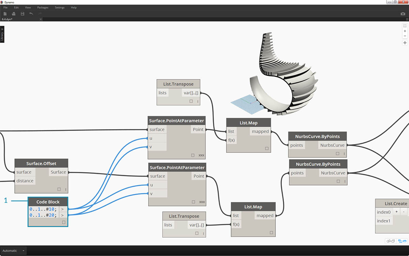Toggle preview checkbox on Surface.Offset node
This screenshot has height=256, width=409.
point(59,189)
